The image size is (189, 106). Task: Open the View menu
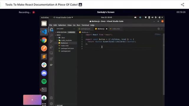coord(69,25)
